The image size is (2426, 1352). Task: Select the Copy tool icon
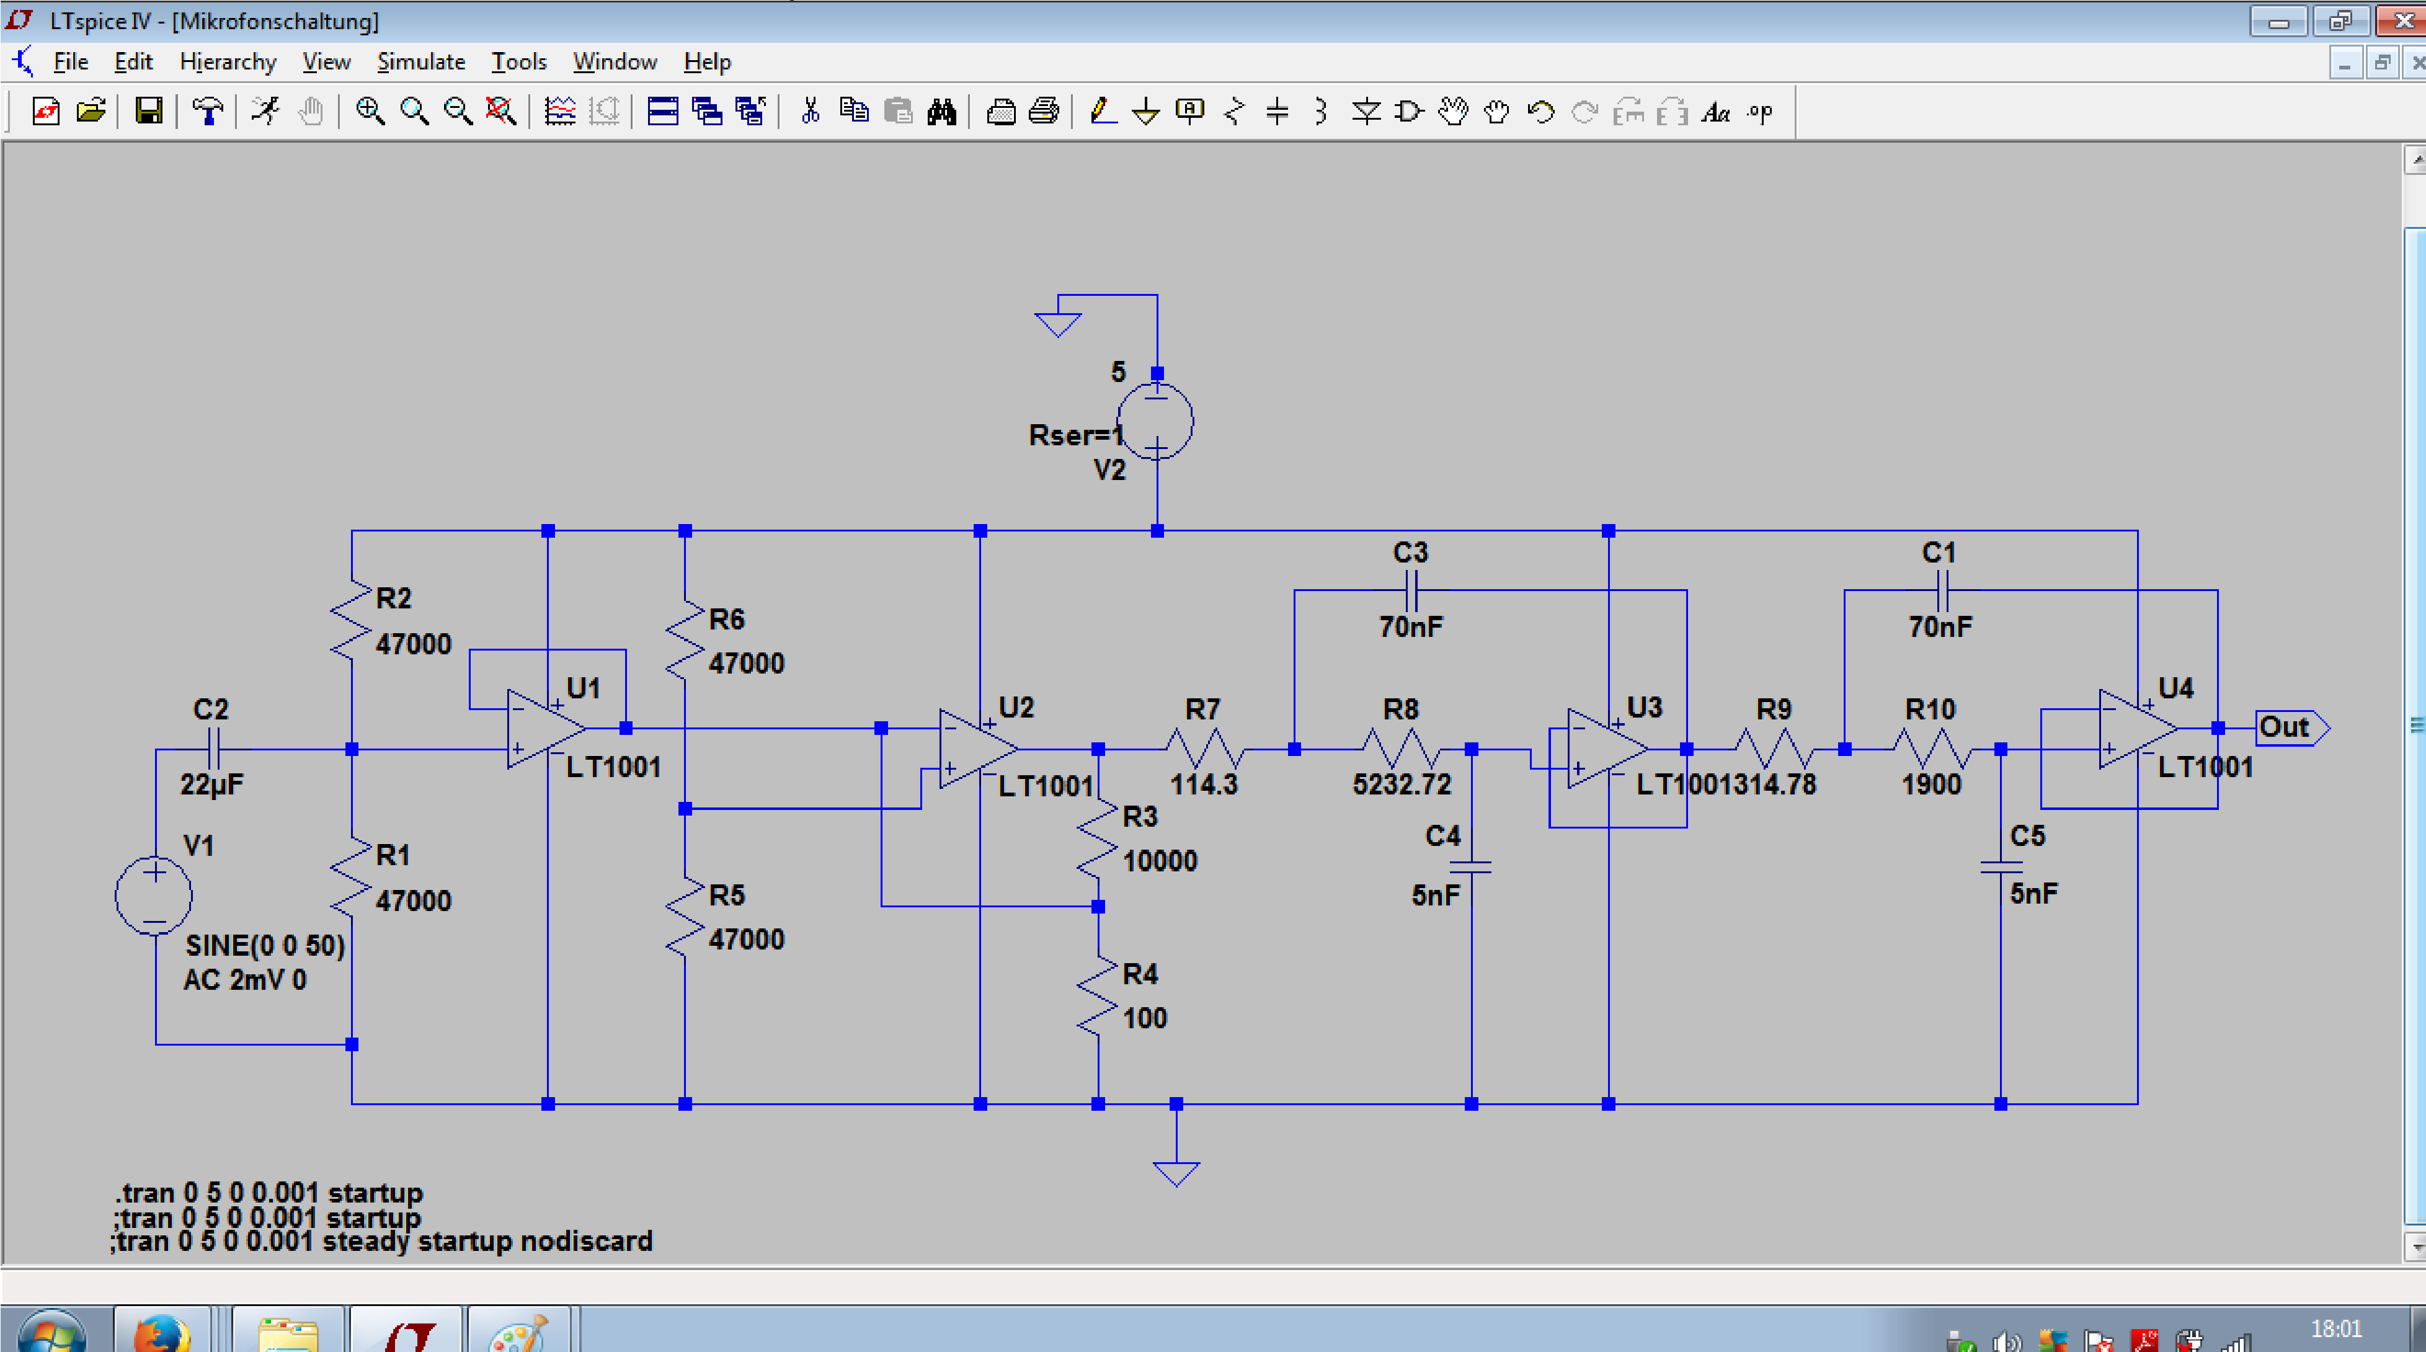tap(853, 111)
